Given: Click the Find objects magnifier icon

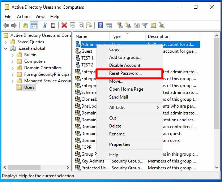Looking at the screenshot, I should tap(153, 26).
